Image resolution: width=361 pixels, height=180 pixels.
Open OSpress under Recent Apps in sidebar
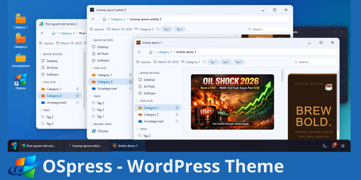pyautogui.click(x=103, y=131)
